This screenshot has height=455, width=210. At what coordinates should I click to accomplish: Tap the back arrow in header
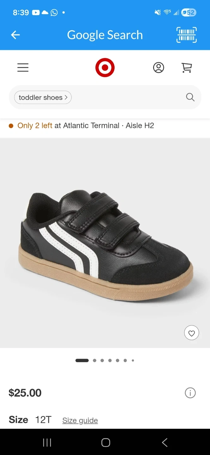point(15,35)
